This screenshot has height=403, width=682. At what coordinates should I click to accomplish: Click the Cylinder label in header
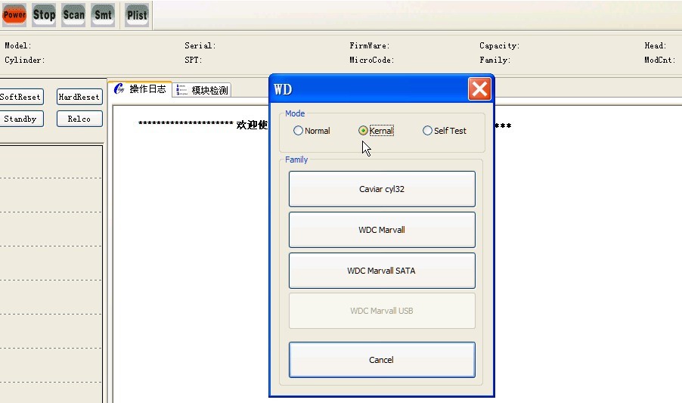pyautogui.click(x=25, y=60)
